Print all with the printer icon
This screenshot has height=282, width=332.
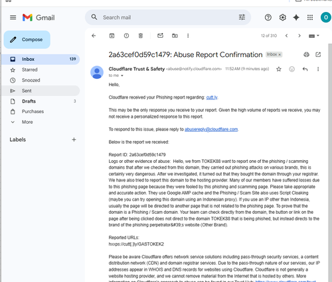306,54
